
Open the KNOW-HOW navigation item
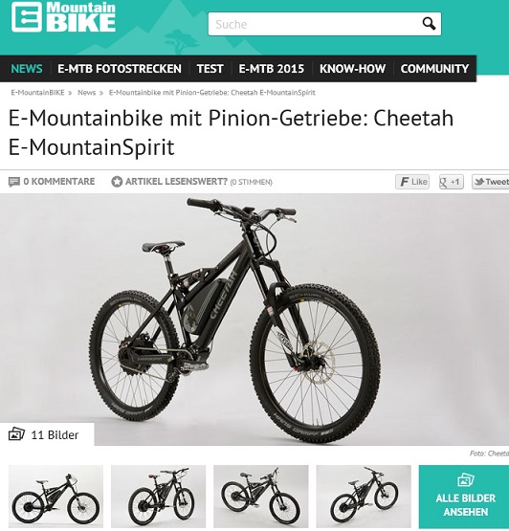[x=352, y=69]
